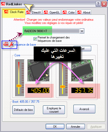The width and height of the screenshot is (108, 132).
Task: Click the title bar question mark help button
Action: (98, 4)
